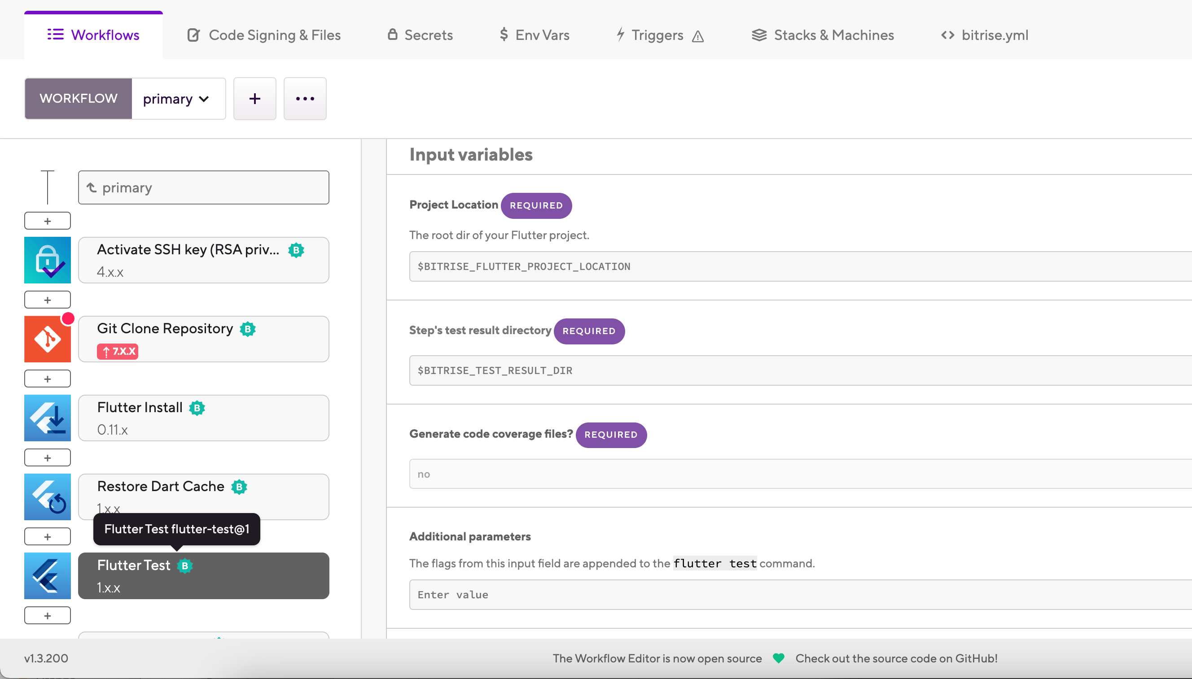Select the Restore Dart Cache step icon
This screenshot has height=679, width=1192.
[x=47, y=496]
